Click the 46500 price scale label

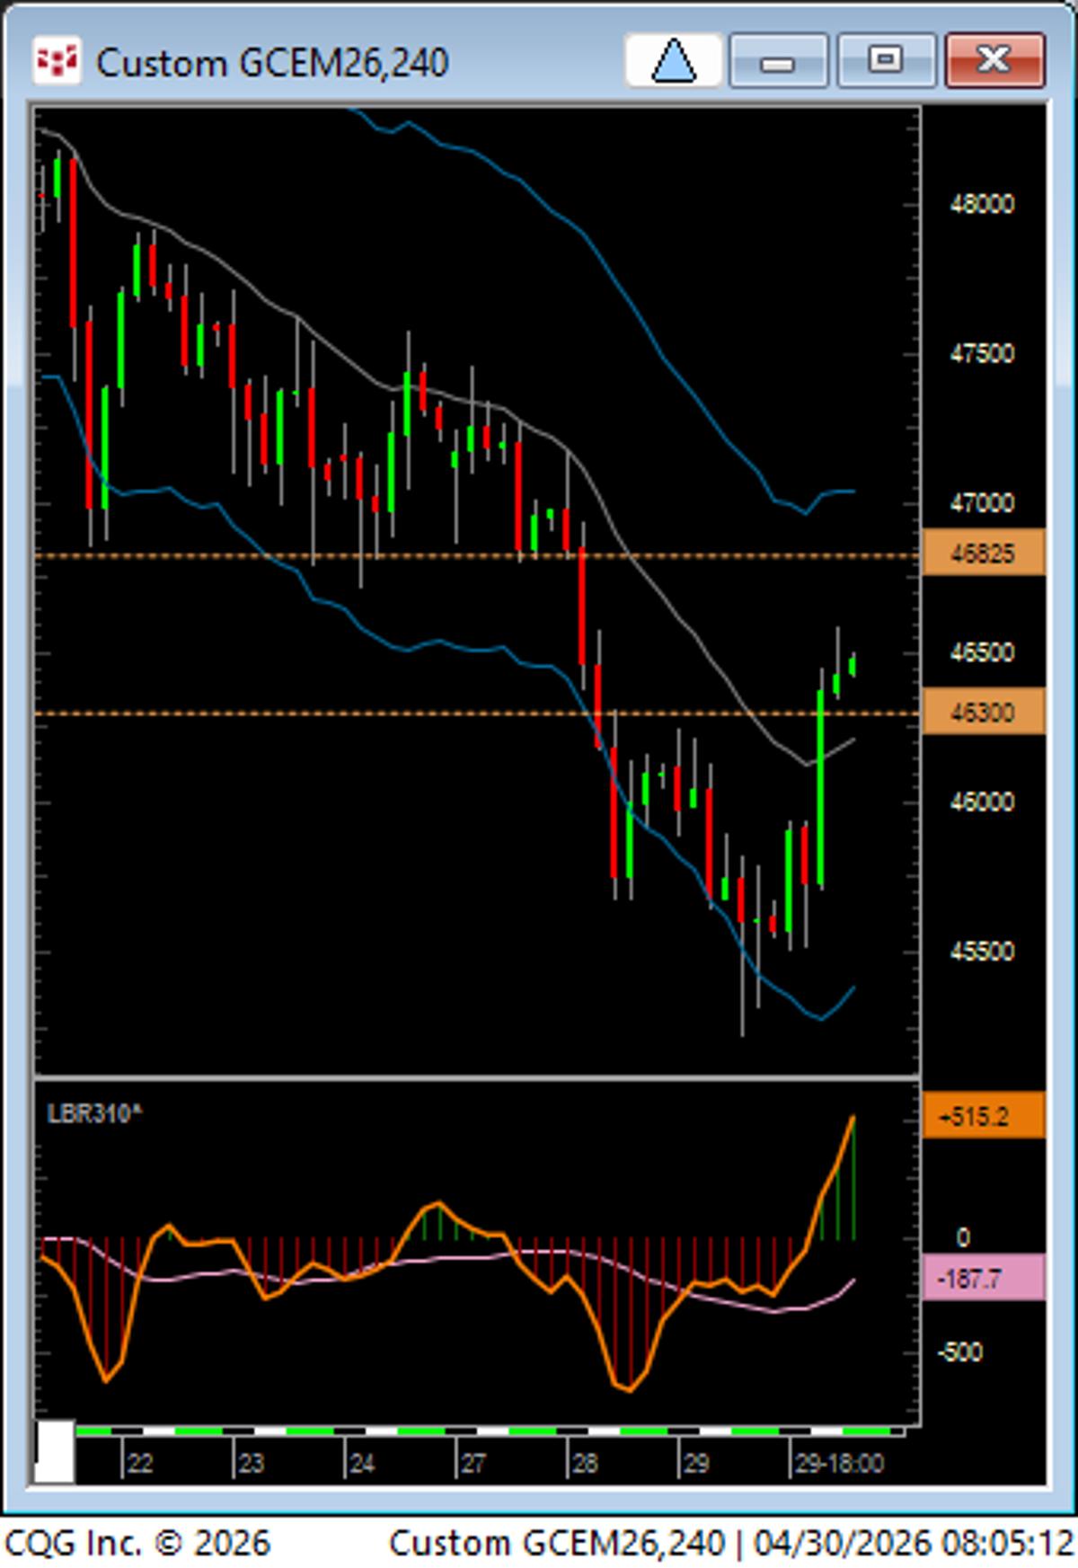[x=982, y=651]
